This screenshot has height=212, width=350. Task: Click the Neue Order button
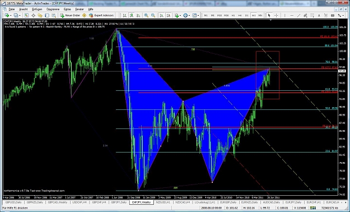[x=70, y=16]
